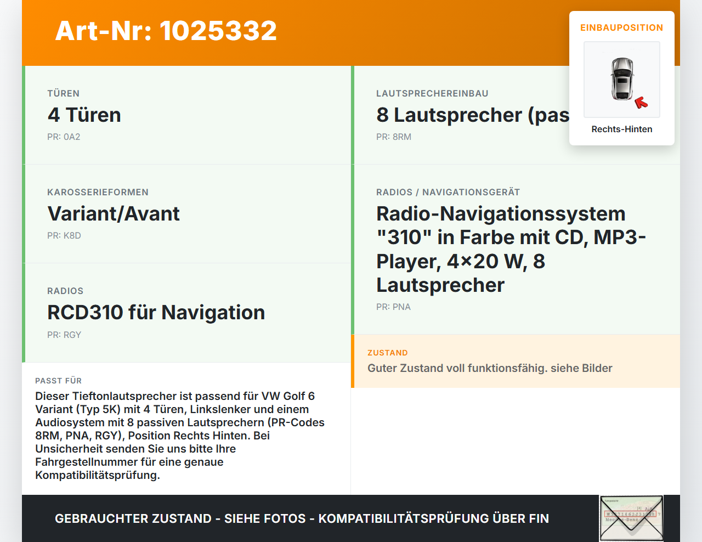The width and height of the screenshot is (702, 542).
Task: Click the PR: K8D code
Action: 64,235
